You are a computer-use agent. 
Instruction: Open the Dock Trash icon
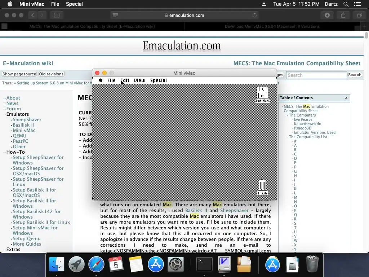[312, 264]
